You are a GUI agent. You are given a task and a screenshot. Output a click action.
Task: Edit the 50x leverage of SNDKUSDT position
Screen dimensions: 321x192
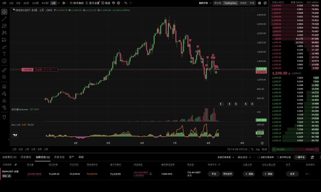coord(7,176)
